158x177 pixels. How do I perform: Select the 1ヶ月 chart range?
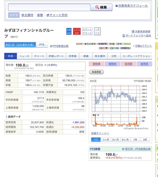pyautogui.click(x=106, y=140)
